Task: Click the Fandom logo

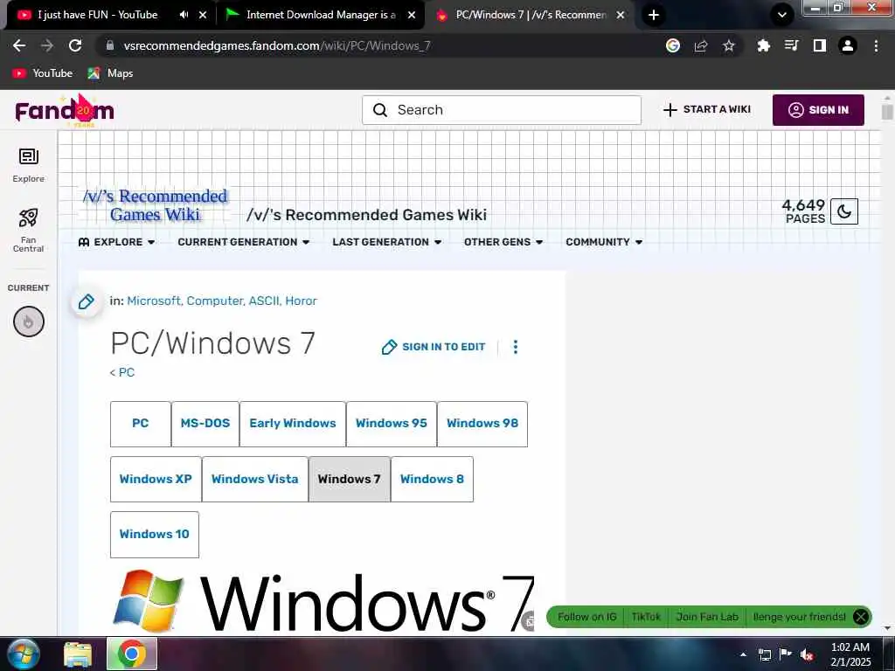Action: pos(65,111)
